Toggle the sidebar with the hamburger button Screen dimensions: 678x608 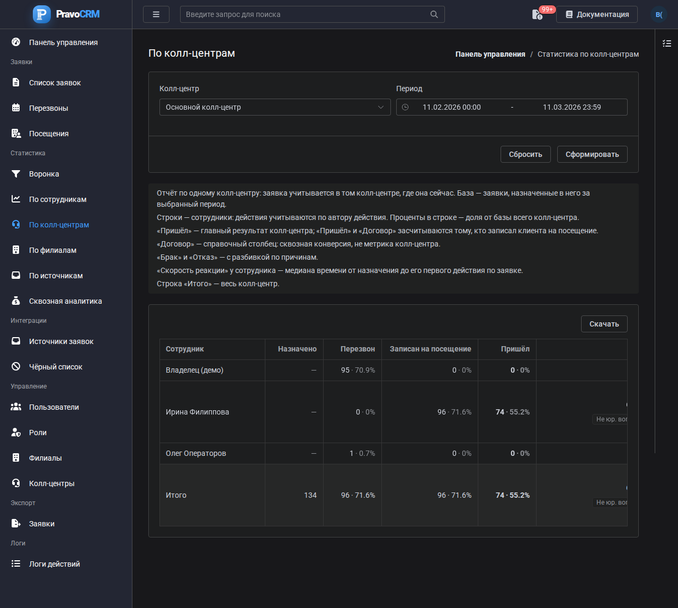156,14
